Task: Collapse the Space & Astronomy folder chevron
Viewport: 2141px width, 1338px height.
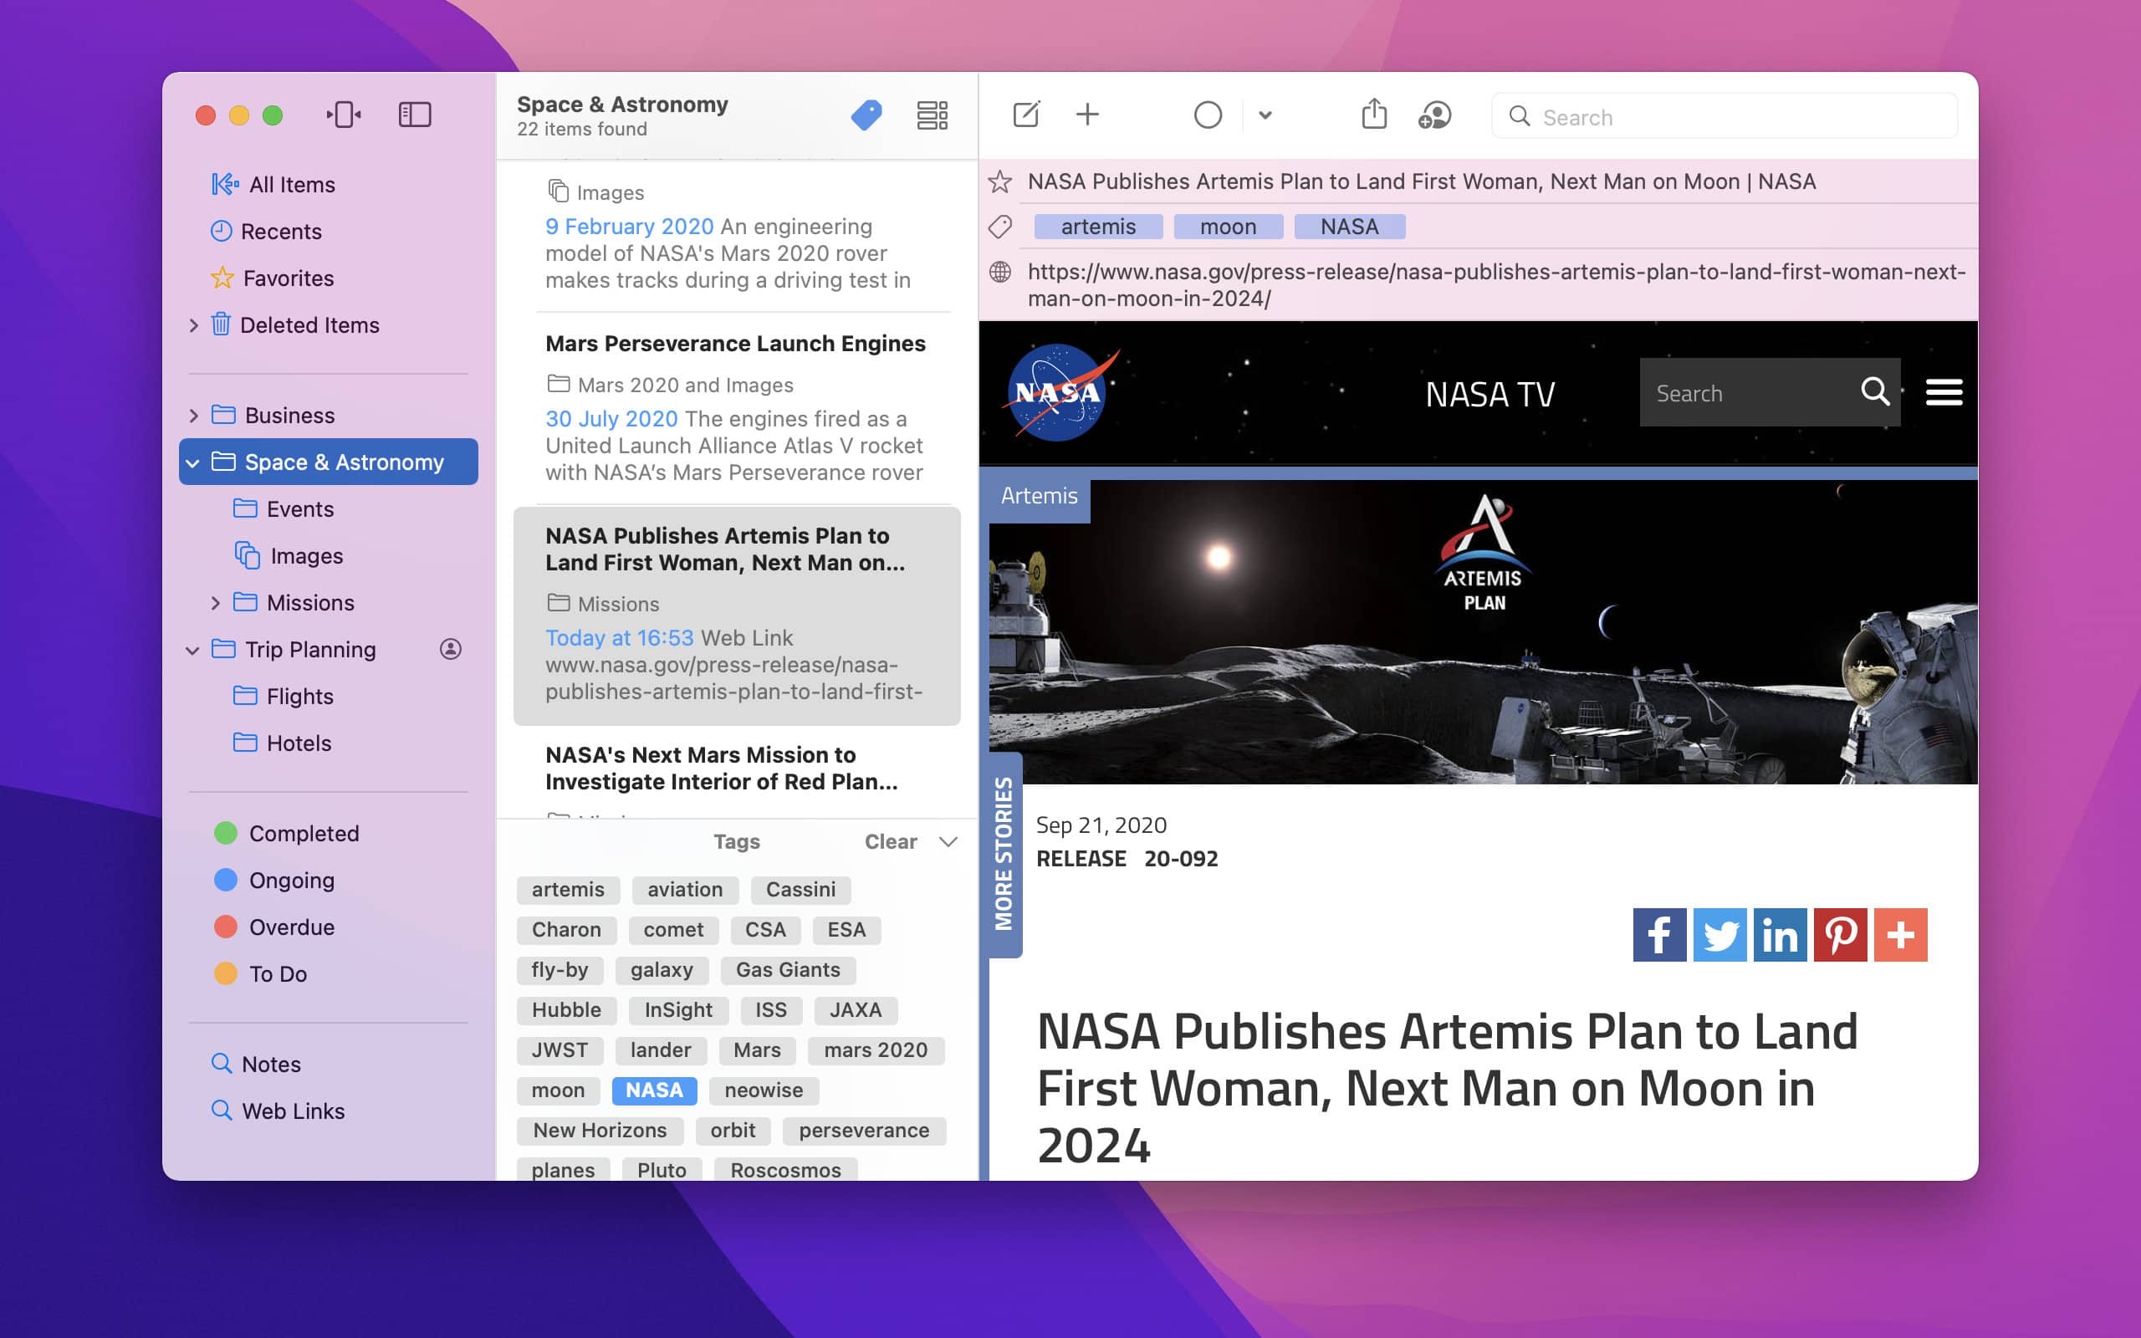Action: click(192, 462)
